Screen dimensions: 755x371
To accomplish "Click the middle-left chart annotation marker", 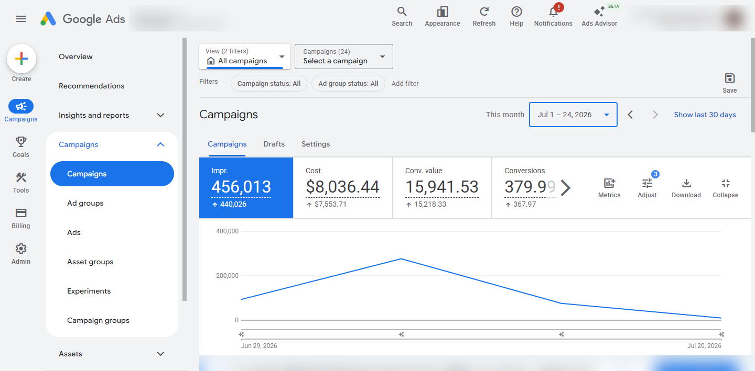I will pyautogui.click(x=401, y=334).
